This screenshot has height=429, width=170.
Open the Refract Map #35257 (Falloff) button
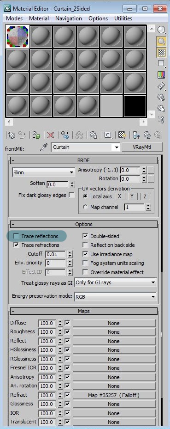pos(114,395)
